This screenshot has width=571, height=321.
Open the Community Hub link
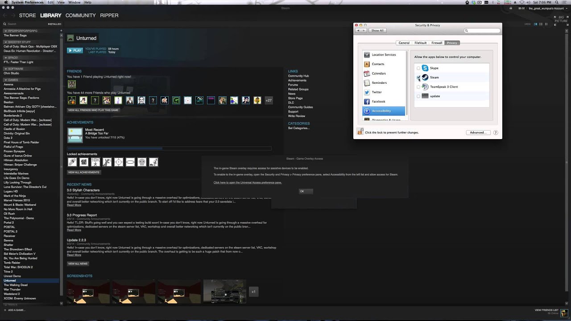[x=298, y=76]
